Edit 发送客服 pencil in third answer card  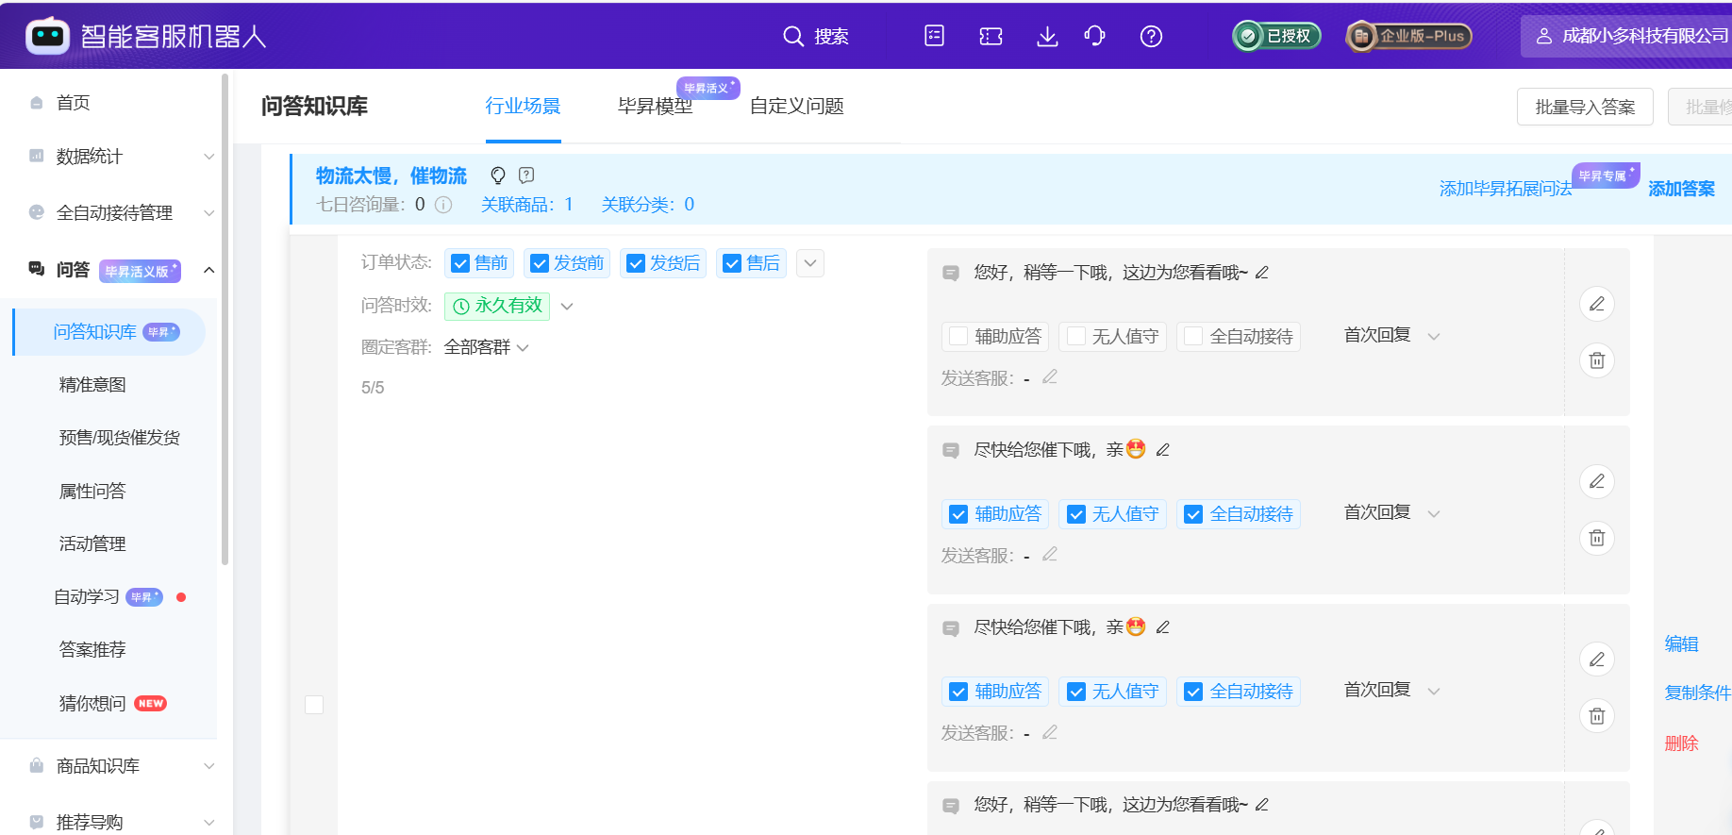pos(1050,732)
